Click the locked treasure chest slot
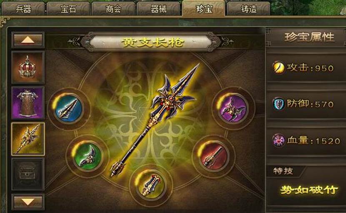346x213 pixels. [x=28, y=174]
